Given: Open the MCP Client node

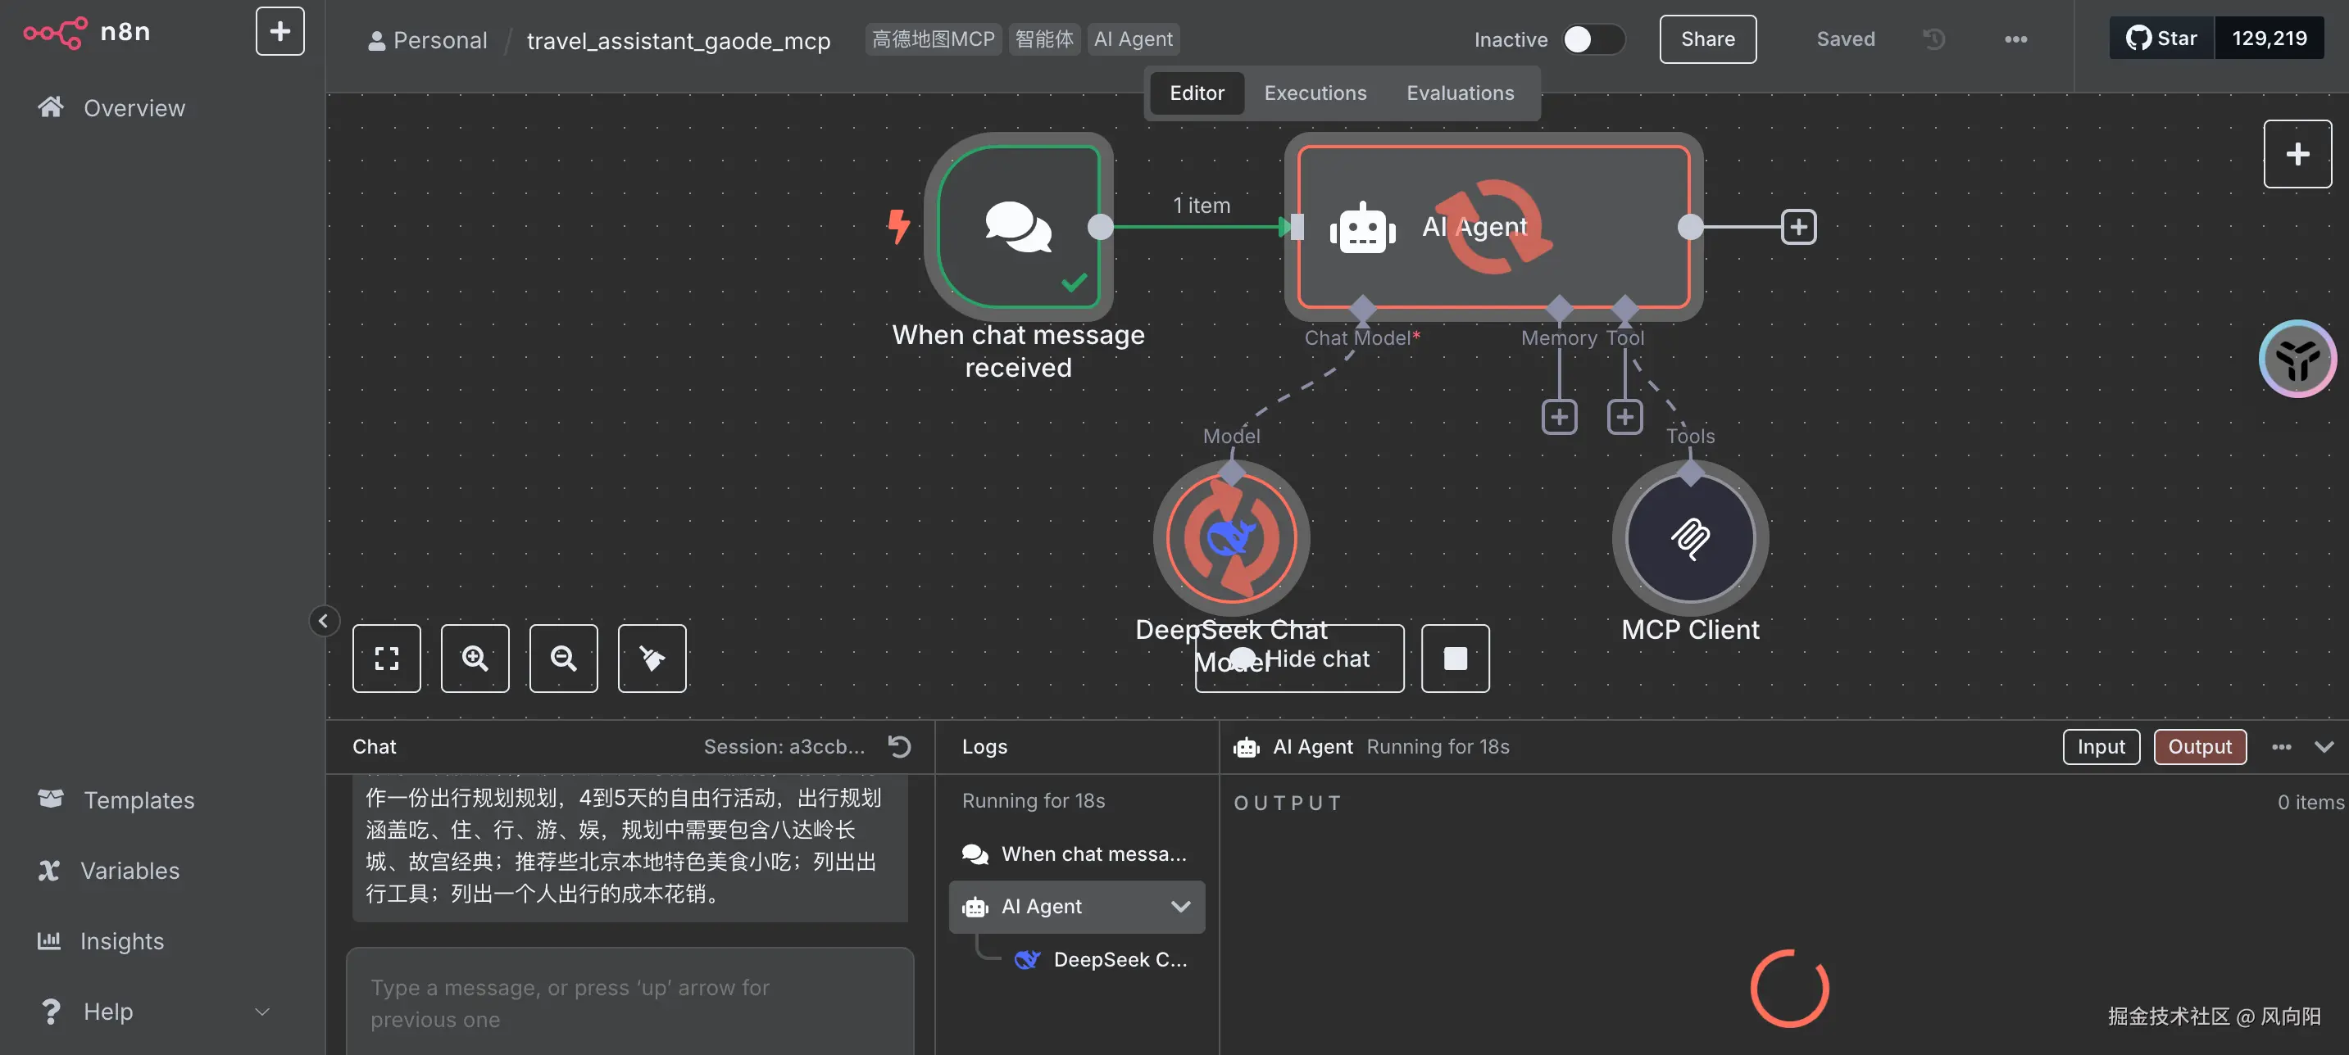Looking at the screenshot, I should [x=1690, y=537].
